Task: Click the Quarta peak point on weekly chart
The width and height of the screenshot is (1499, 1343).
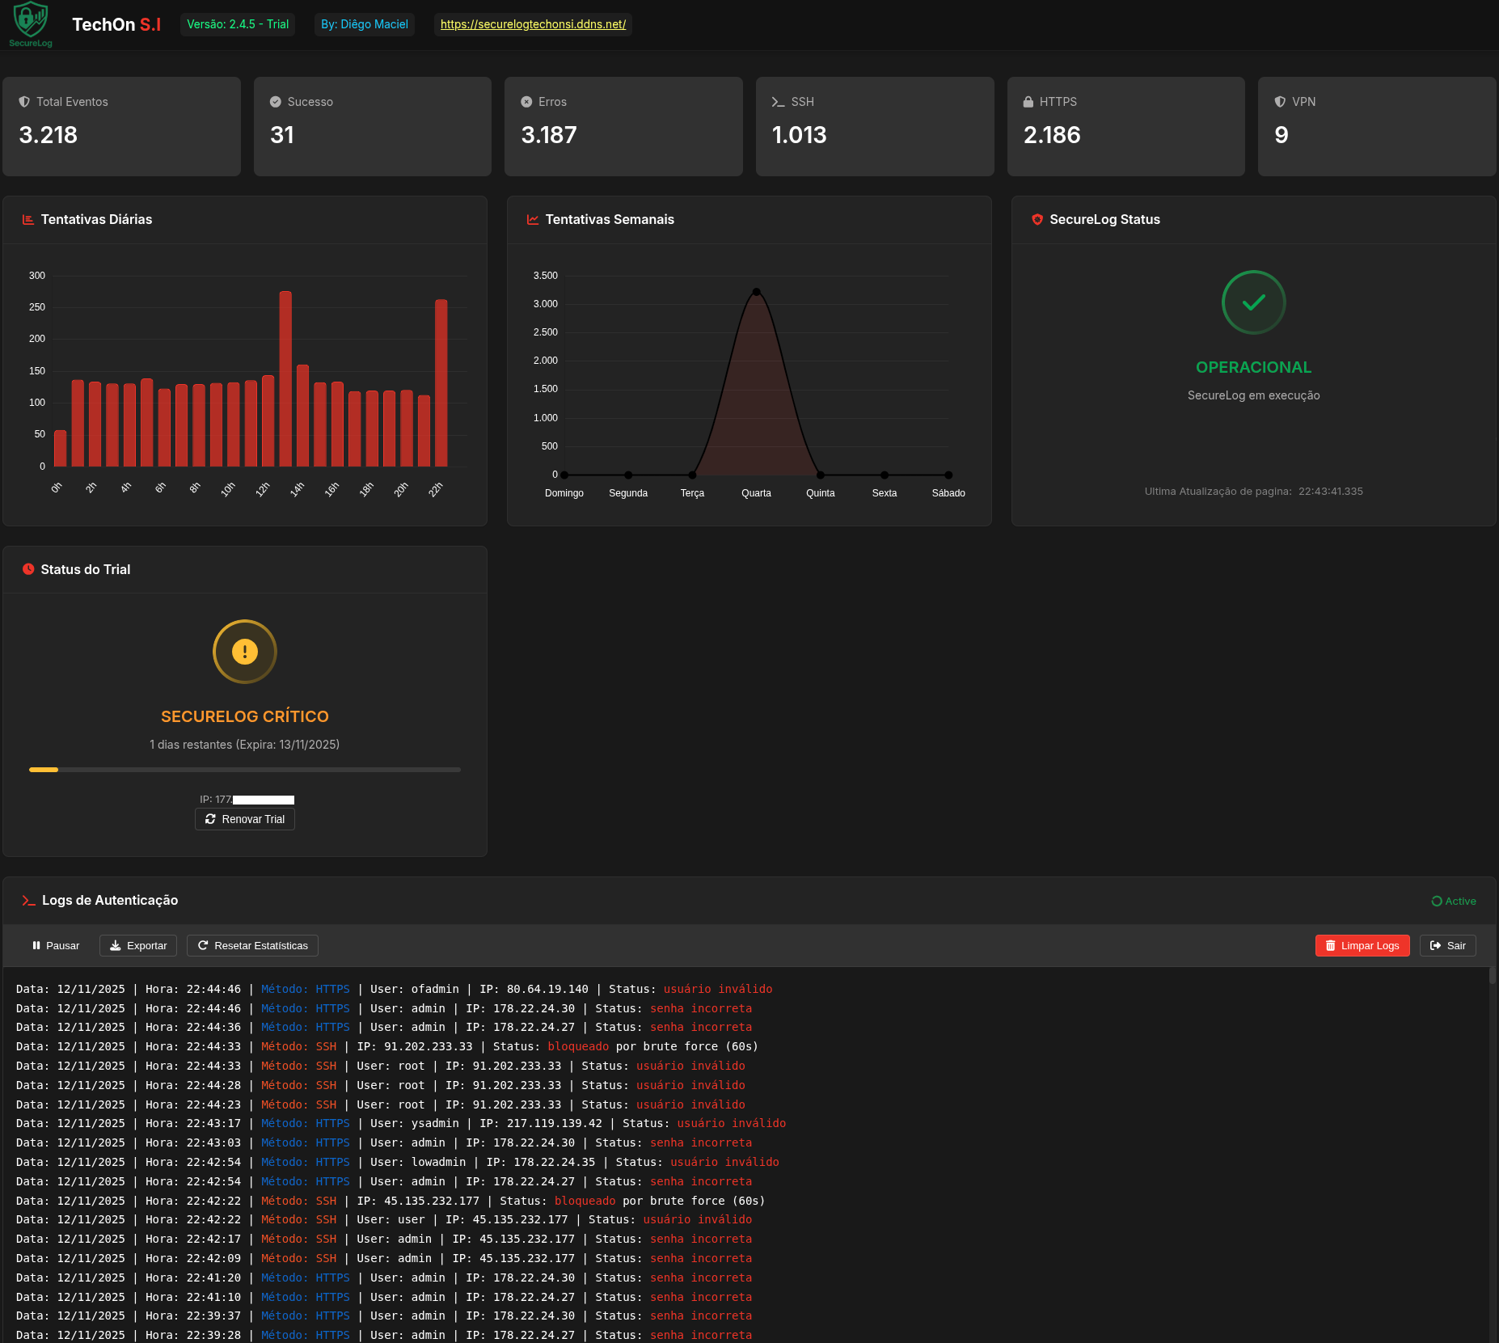Action: pyautogui.click(x=756, y=292)
